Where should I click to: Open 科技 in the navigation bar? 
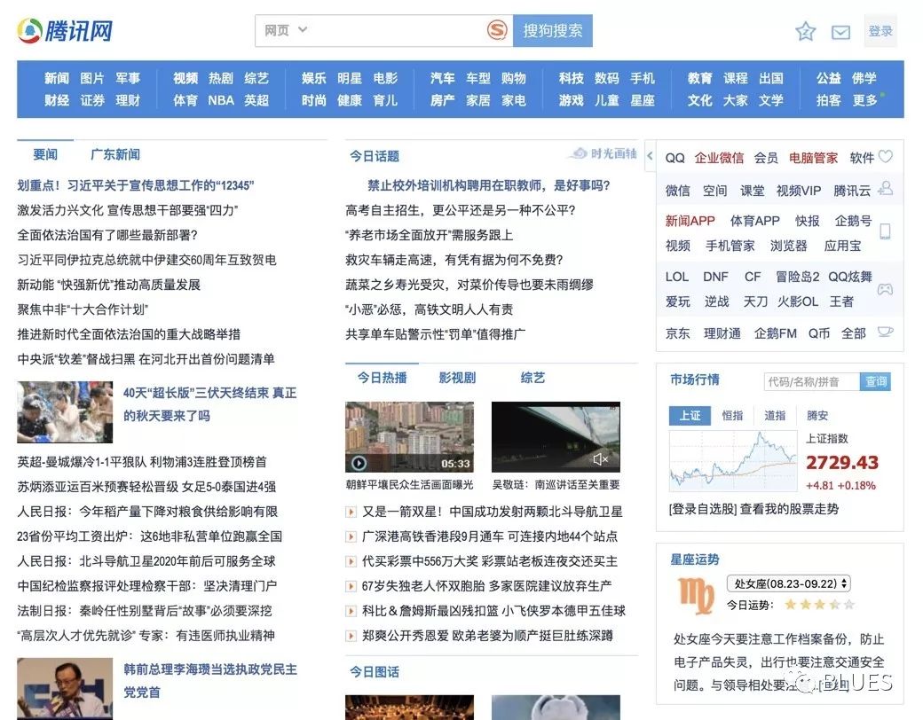(571, 78)
